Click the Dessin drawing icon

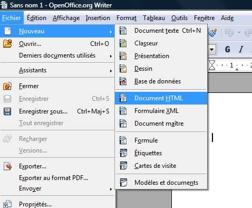click(123, 69)
